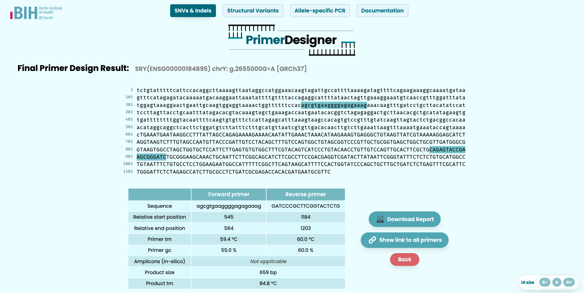Reset UI size with A button
This screenshot has width=584, height=293.
(557, 282)
